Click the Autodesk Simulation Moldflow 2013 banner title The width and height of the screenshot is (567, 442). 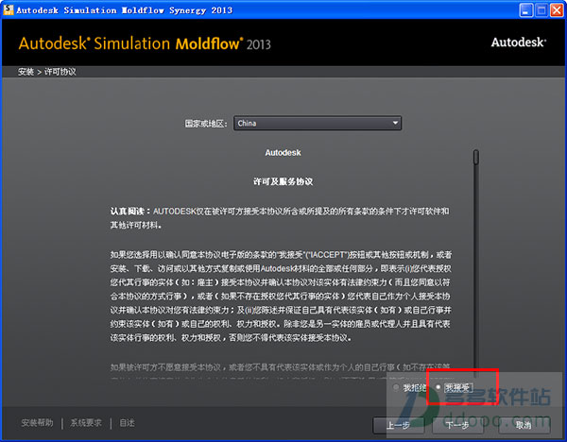145,43
